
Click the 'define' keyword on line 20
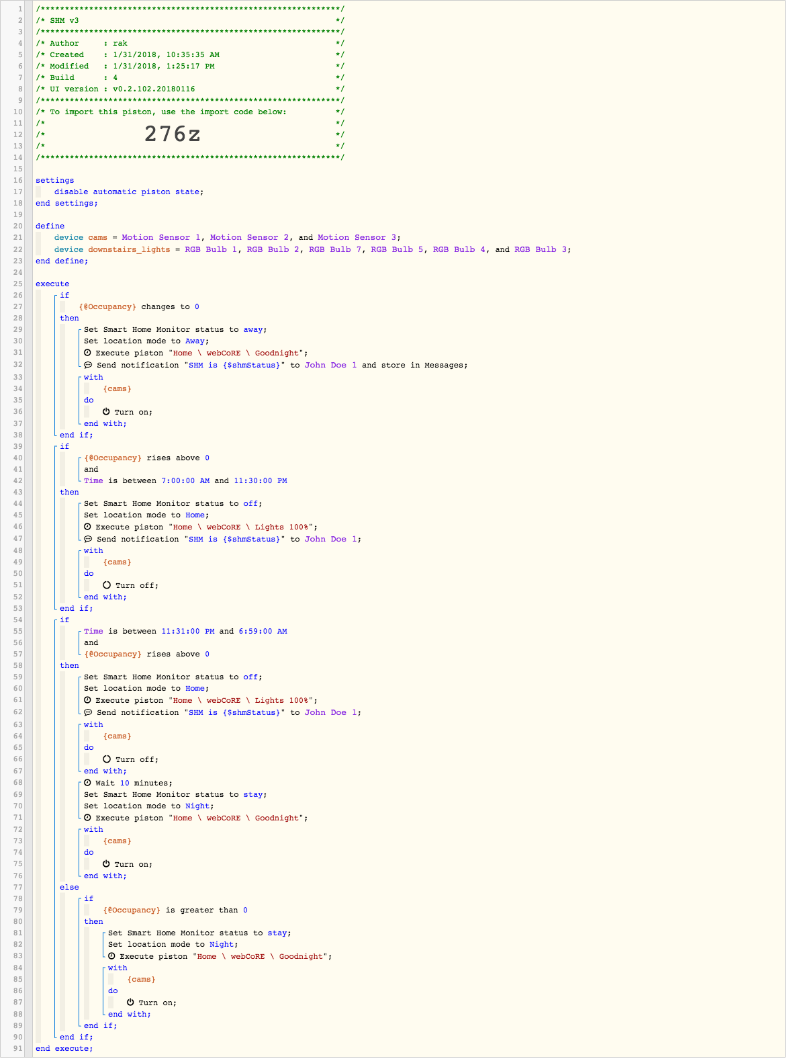(x=50, y=226)
